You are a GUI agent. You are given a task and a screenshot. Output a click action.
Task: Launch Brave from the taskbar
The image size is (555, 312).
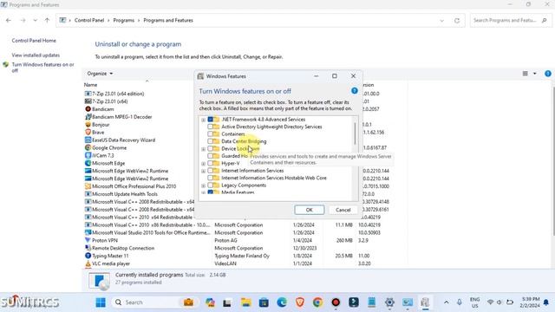(x=300, y=302)
